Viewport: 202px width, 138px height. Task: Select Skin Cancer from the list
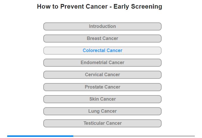(102, 99)
